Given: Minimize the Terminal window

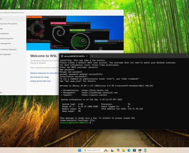Looking at the screenshot, I should [187, 56].
